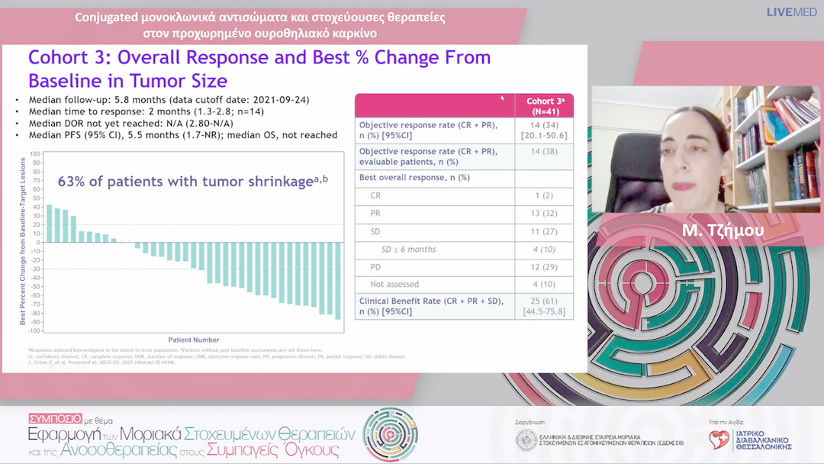This screenshot has height=464, width=824.
Task: Select the first Objective response rate row
Action: point(464,129)
